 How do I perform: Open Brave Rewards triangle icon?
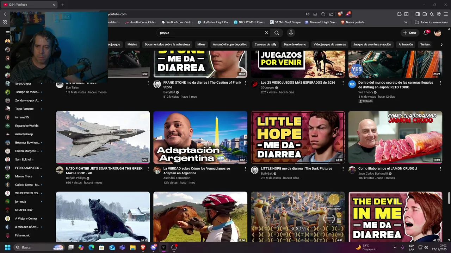click(348, 14)
